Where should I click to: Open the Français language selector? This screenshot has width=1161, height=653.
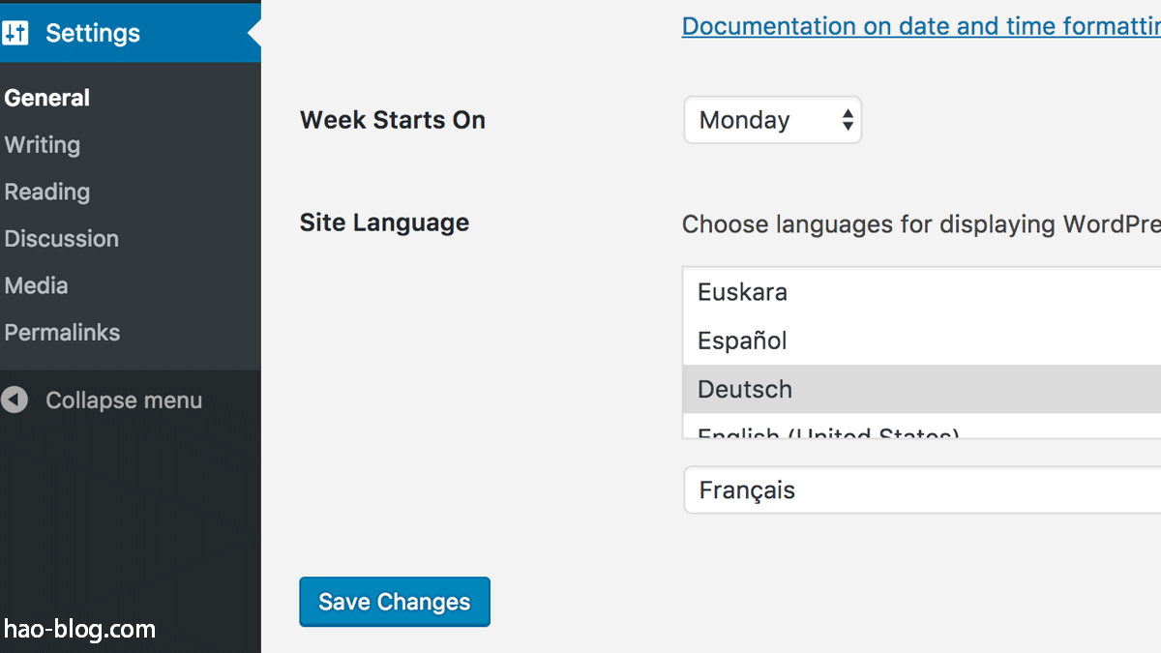922,490
